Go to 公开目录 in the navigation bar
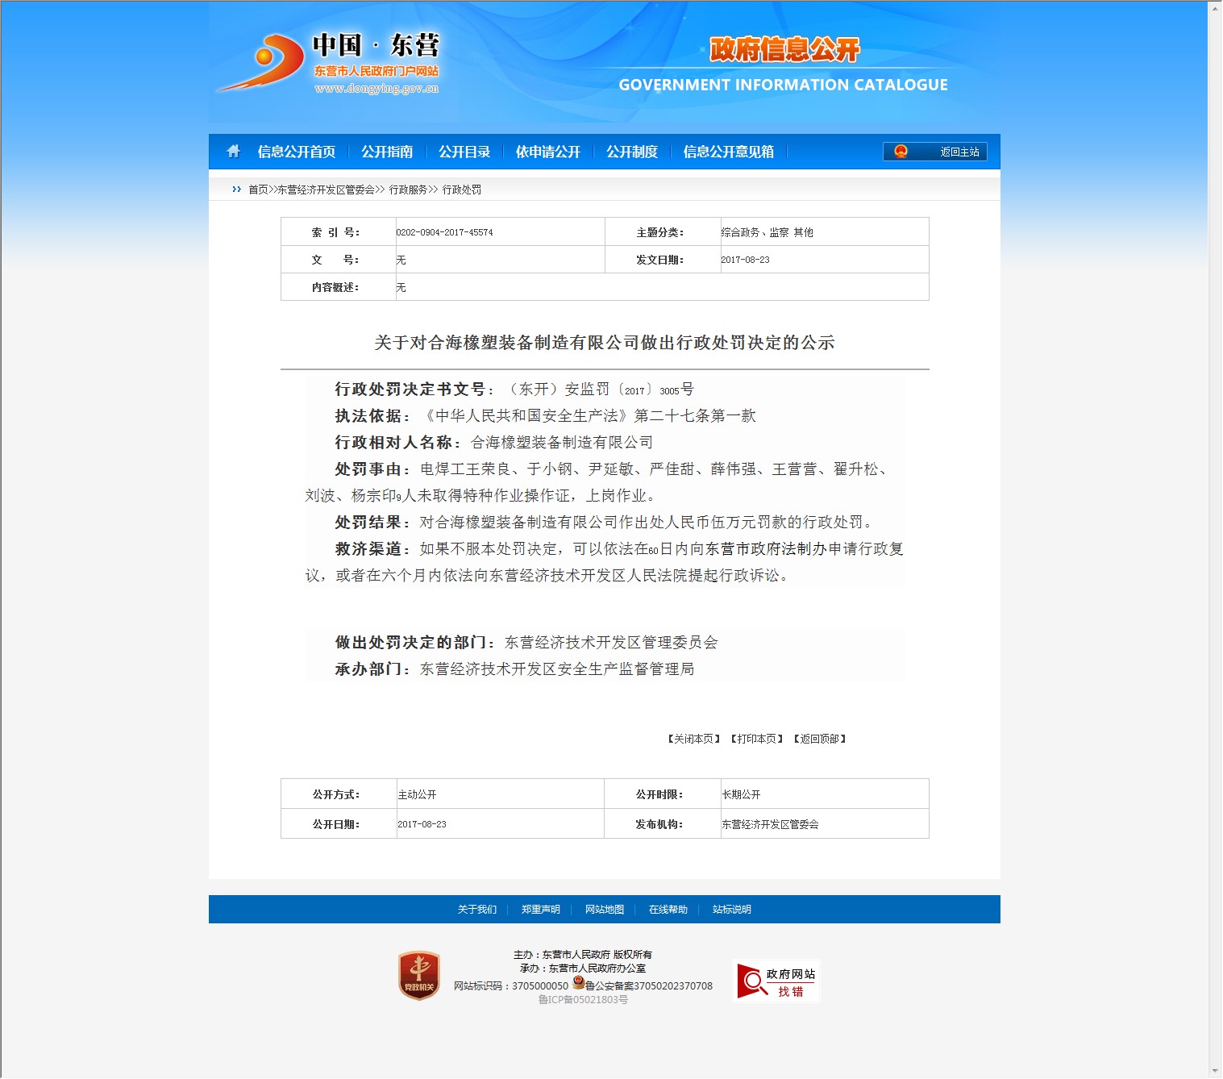1223x1079 pixels. tap(464, 152)
